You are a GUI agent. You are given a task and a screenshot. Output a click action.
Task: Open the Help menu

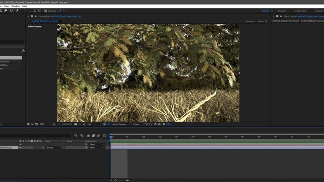tap(25, 6)
